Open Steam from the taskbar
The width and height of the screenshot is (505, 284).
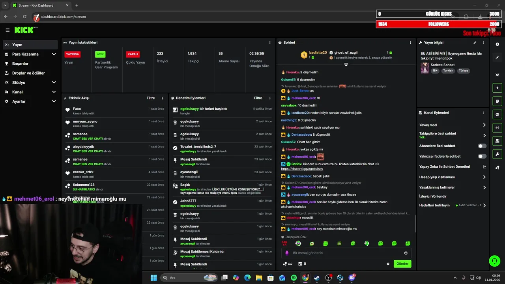click(317, 278)
